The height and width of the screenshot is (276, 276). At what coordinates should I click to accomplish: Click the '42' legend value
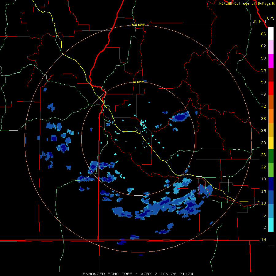(263, 106)
